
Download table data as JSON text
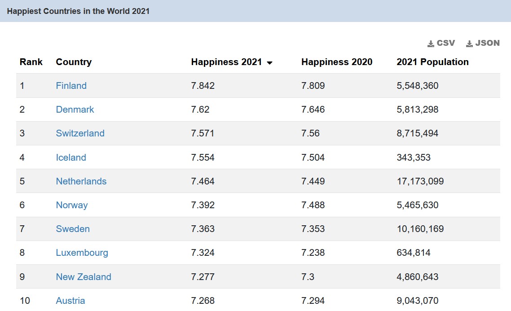[x=487, y=43]
